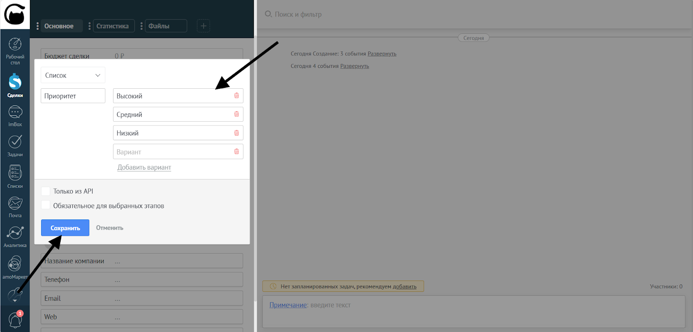This screenshot has width=693, height=332.
Task: Open notifications bell icon
Action: pos(15,321)
